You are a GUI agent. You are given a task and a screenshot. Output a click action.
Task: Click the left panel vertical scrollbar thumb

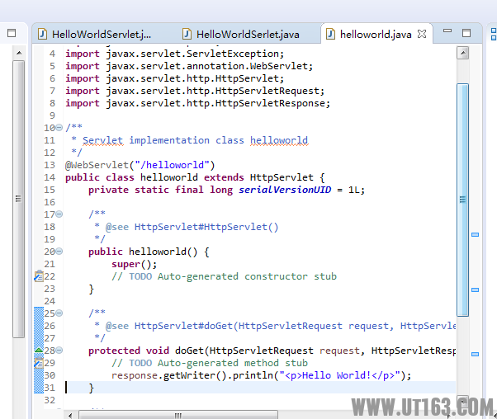tap(19, 200)
